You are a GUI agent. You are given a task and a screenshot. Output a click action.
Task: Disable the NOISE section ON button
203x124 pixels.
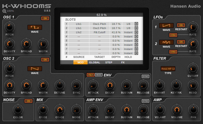(x=28, y=101)
